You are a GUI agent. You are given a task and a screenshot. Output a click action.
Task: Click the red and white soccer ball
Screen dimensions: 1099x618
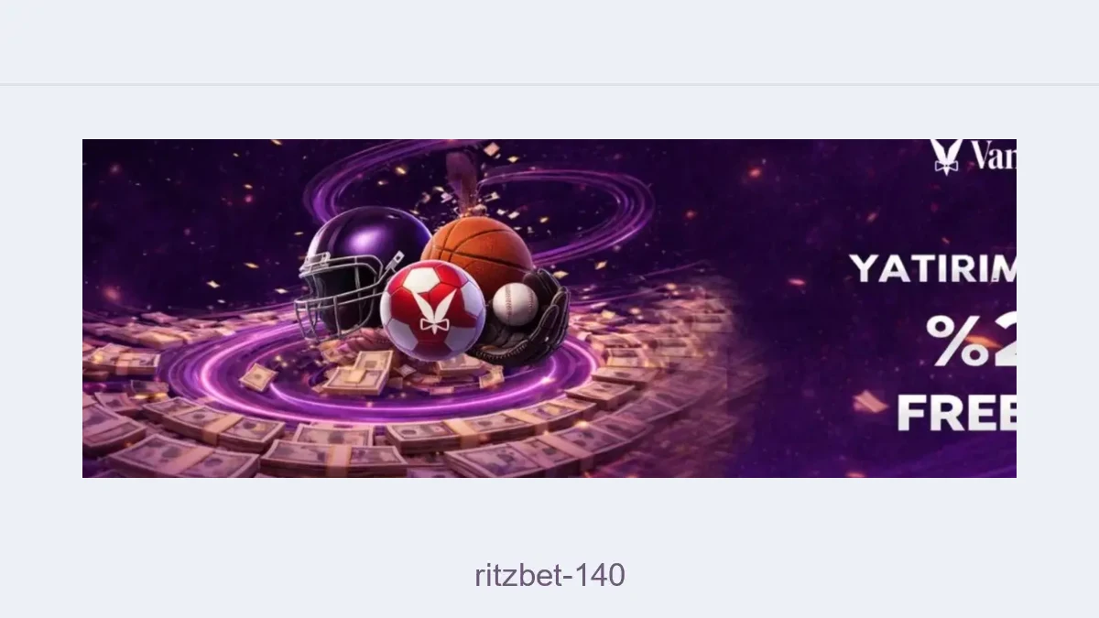tap(432, 309)
